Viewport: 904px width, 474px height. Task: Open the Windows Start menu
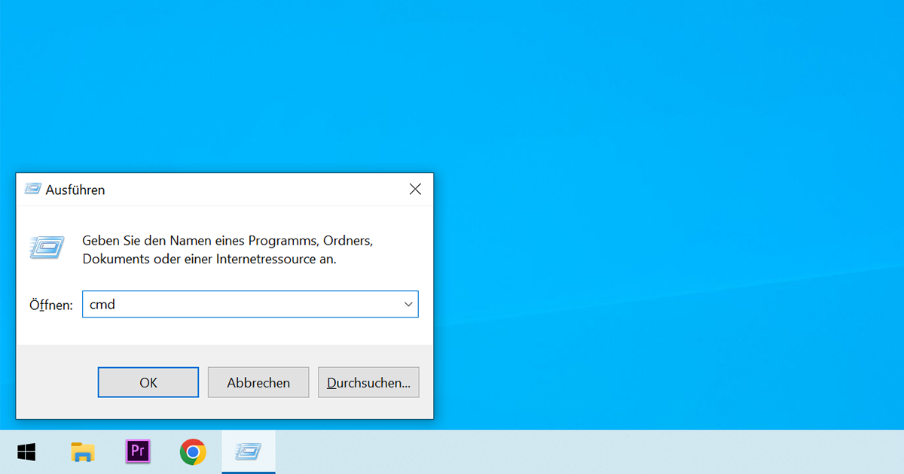coord(27,452)
